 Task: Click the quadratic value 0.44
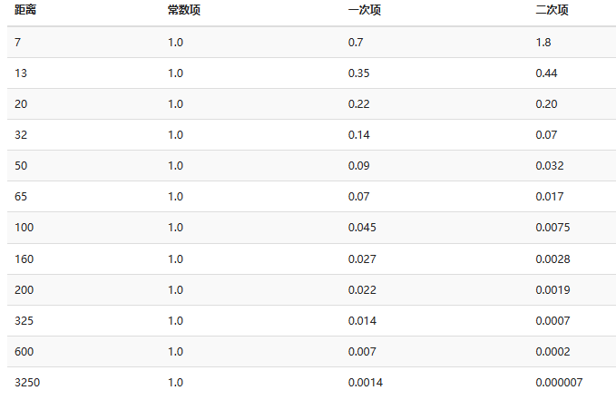546,73
